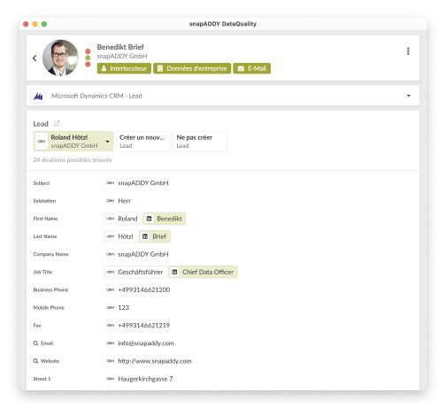Viewport: 446px width, 416px height.
Task: Expand the Roland Hötzl duplicate selector arrow
Action: [x=108, y=142]
